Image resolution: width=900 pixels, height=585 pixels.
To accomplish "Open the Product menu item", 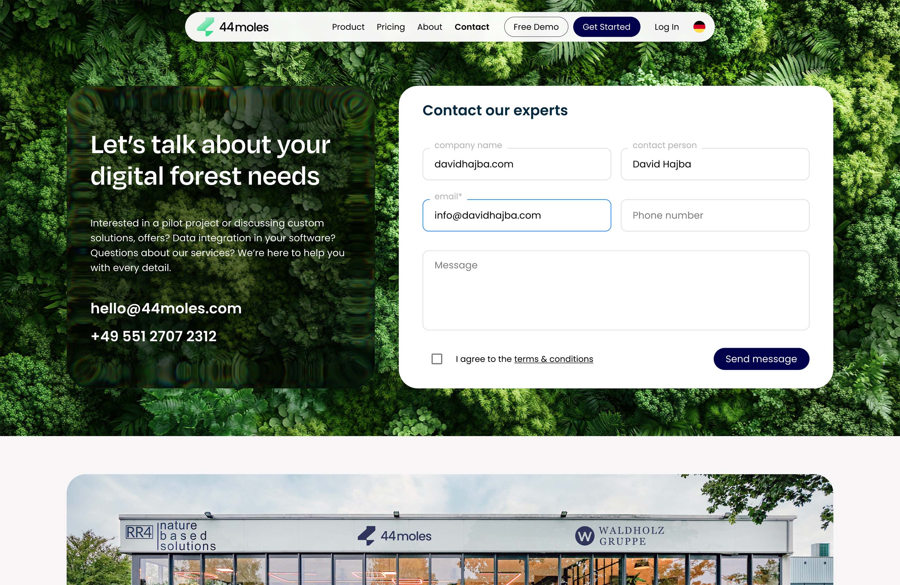I will point(348,27).
